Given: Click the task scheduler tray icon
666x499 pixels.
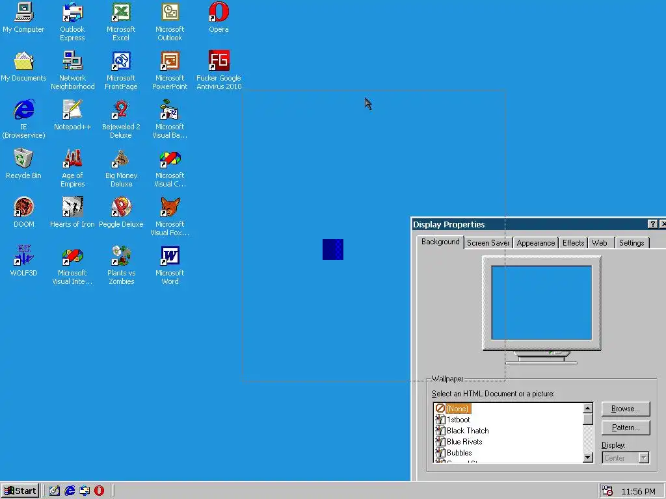Looking at the screenshot, I should coord(607,491).
